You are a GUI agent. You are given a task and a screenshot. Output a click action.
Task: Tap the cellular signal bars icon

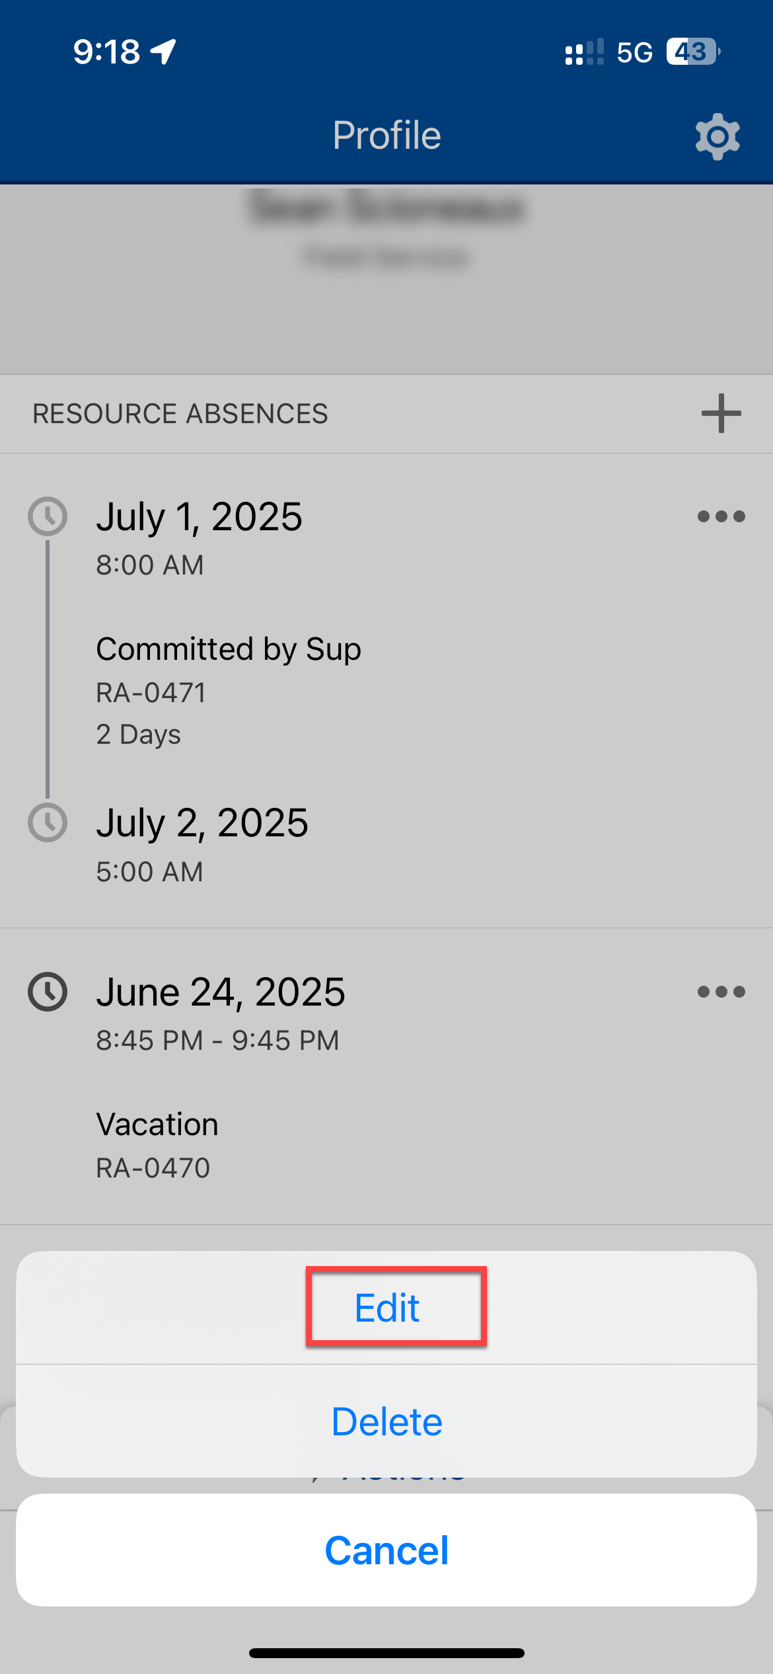click(x=584, y=52)
